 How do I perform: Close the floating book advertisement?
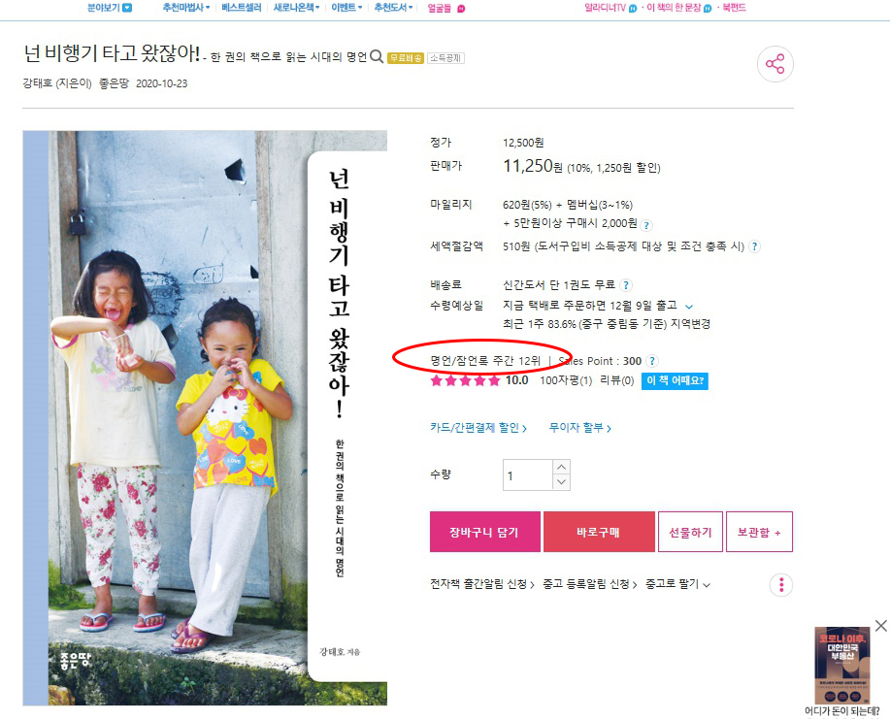pyautogui.click(x=880, y=626)
